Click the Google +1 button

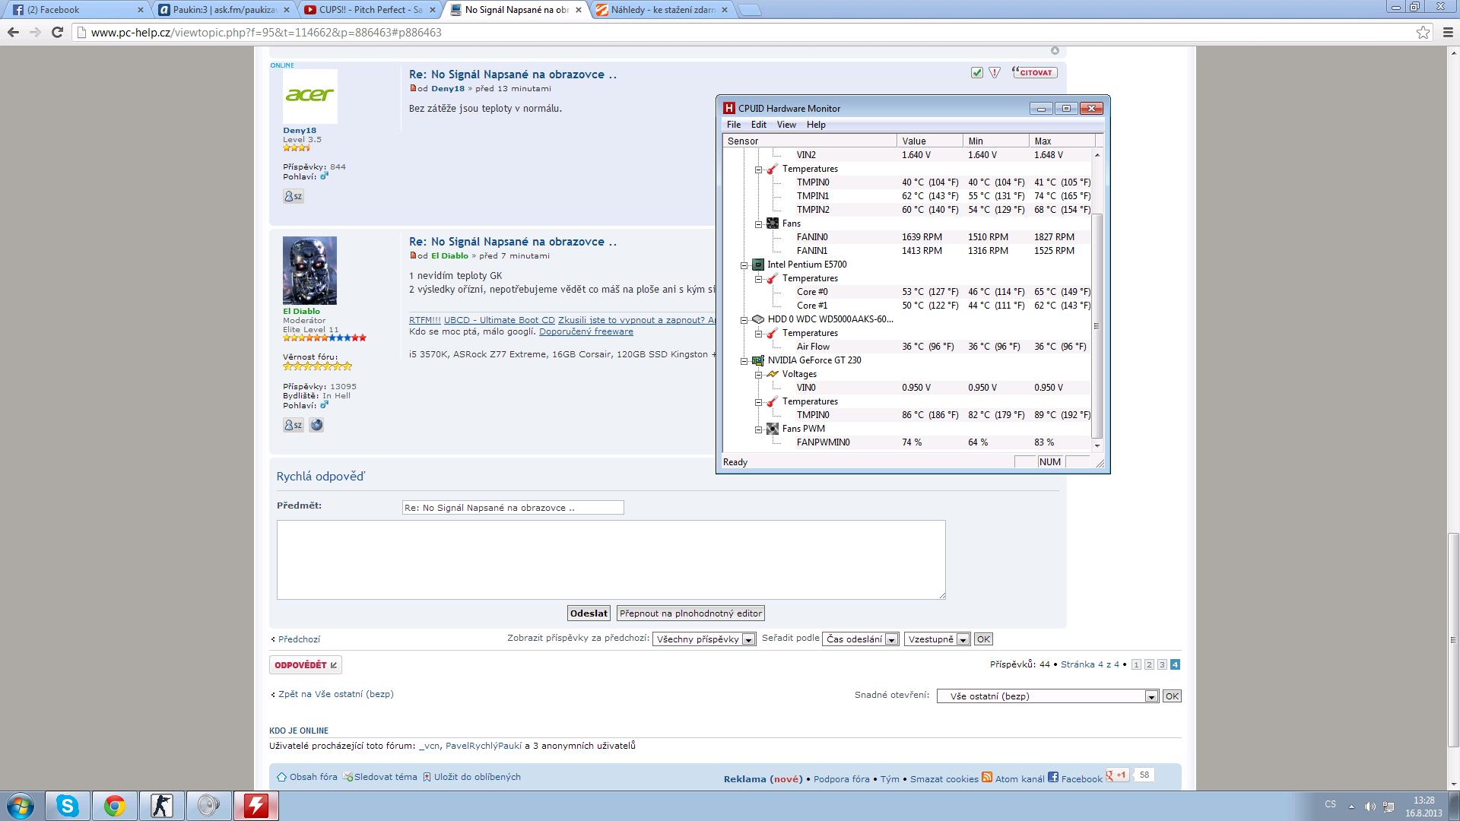pyautogui.click(x=1117, y=775)
